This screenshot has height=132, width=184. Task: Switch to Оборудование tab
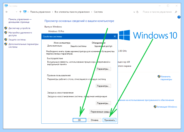coord(99,43)
